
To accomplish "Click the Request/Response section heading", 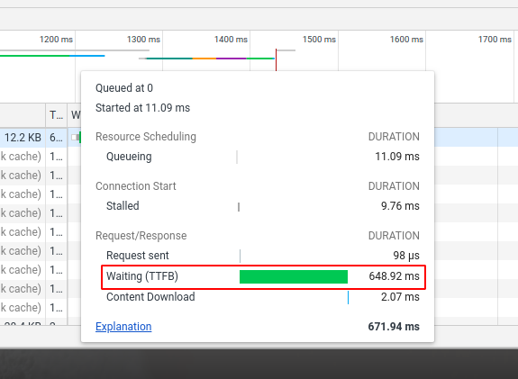I will click(141, 236).
